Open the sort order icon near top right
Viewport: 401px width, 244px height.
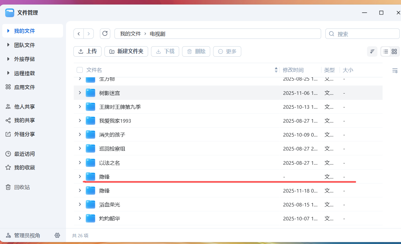[x=372, y=51]
